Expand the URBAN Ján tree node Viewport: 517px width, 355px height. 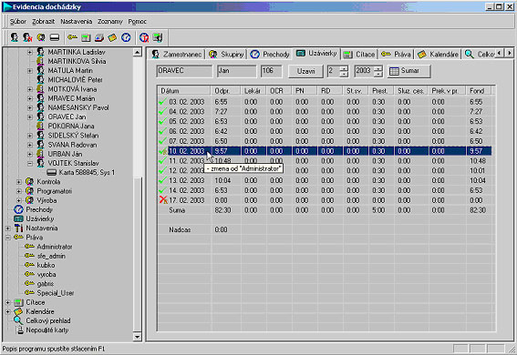coord(30,154)
